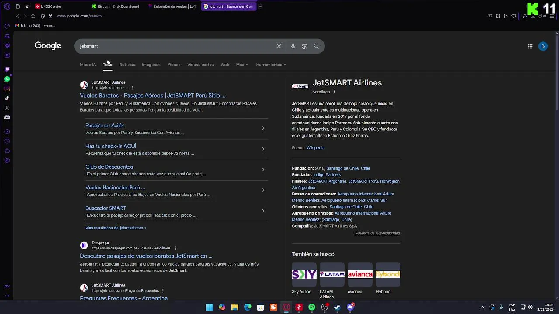This screenshot has width=559, height=314.
Task: Click the address bar URL
Action: (79, 16)
